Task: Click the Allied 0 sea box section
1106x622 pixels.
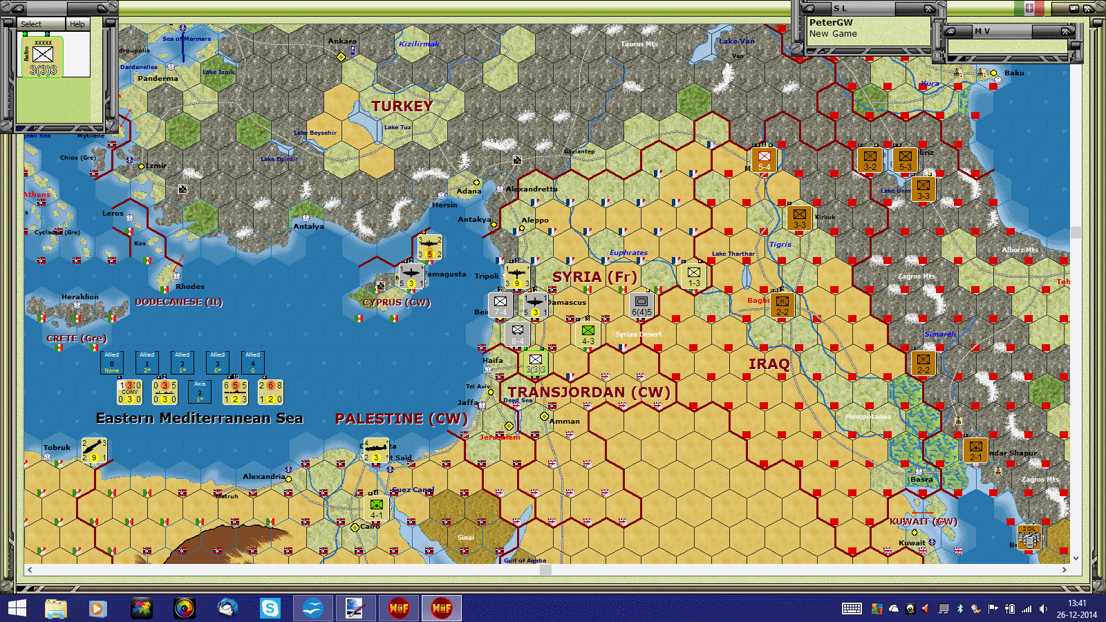Action: 112,362
